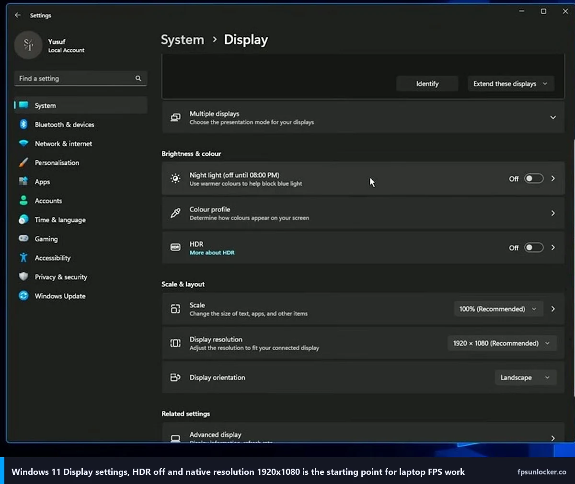Click the Multiple displays monitor icon
Viewport: 575px width, 484px height.
click(x=176, y=117)
